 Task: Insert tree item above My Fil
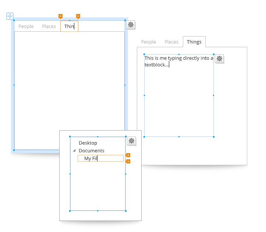click(x=128, y=155)
